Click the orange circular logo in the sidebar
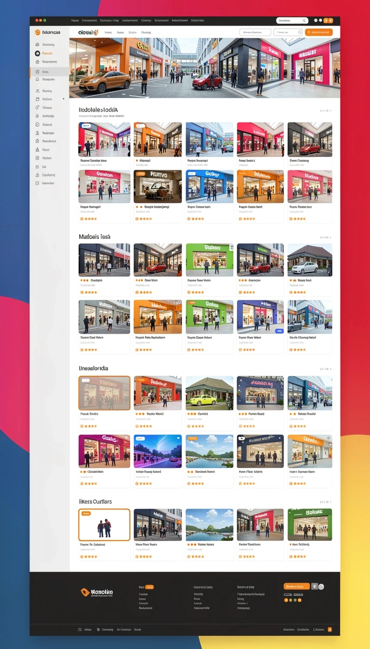Screen dimensions: 370x649 (x=38, y=32)
